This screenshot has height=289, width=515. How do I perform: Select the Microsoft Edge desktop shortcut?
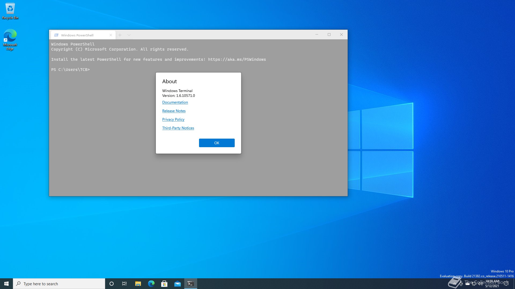coord(10,40)
